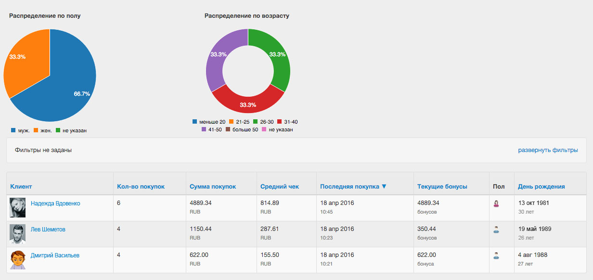
Task: Click birthday 13 окт 1981
Action: (x=533, y=203)
